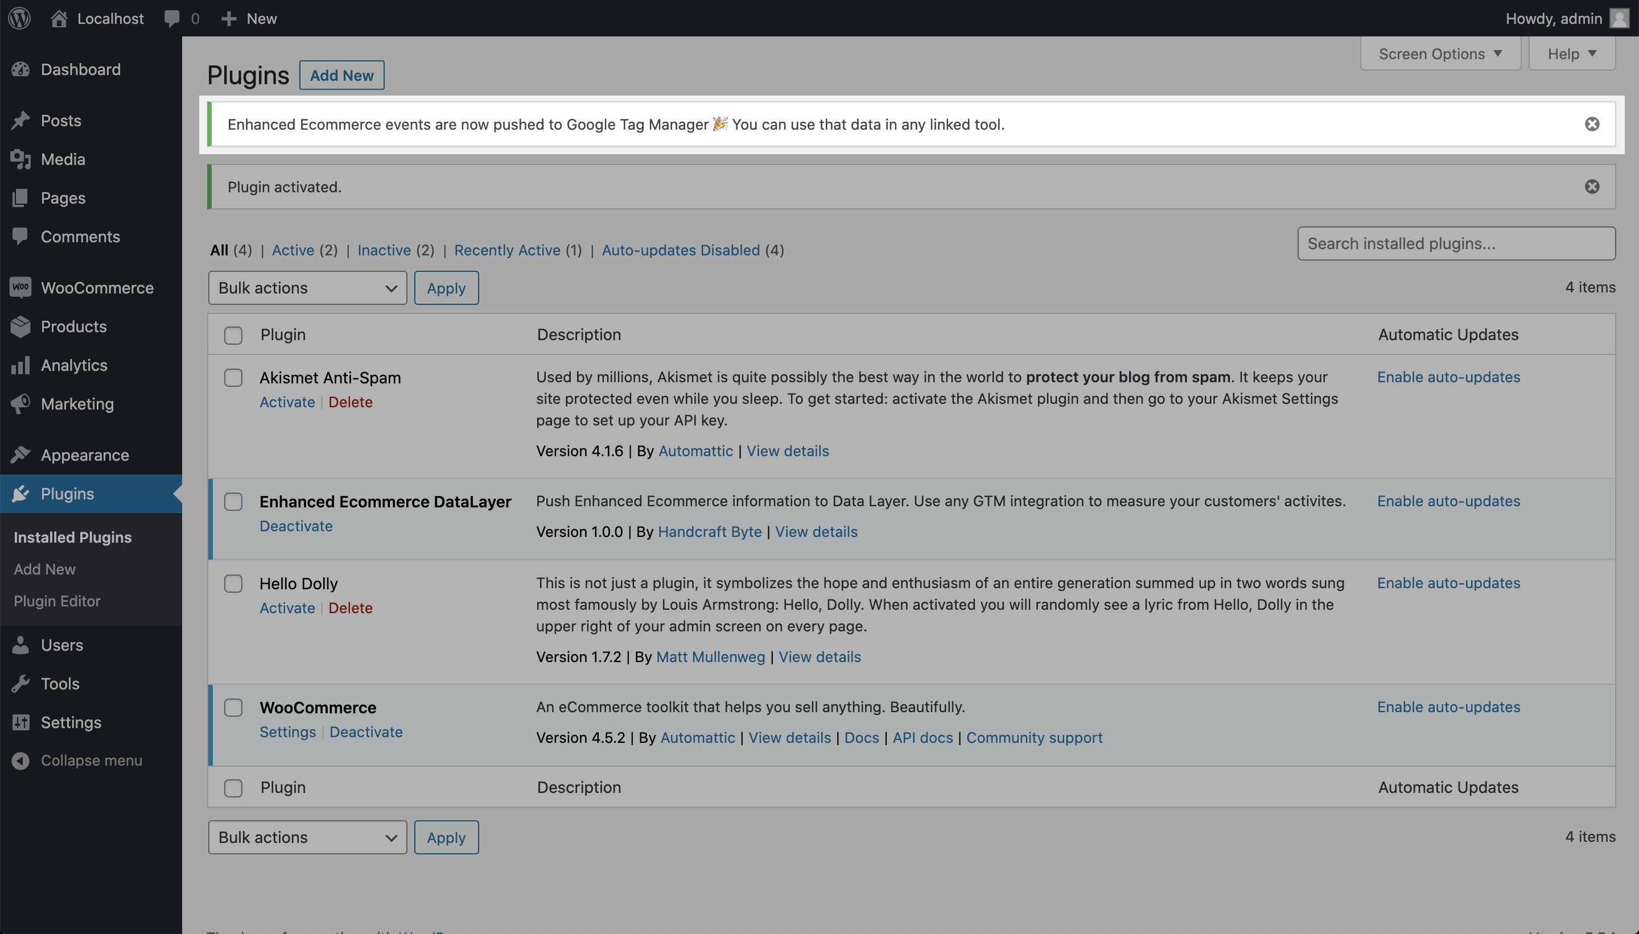Image resolution: width=1639 pixels, height=934 pixels.
Task: Click the bottom Apply button
Action: click(446, 837)
